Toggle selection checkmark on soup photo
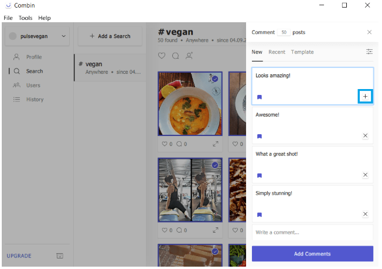 point(215,79)
